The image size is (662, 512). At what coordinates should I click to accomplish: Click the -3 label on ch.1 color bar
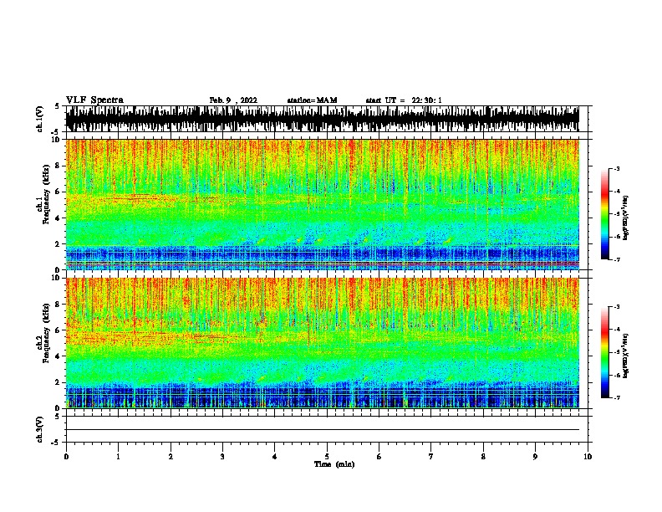coord(617,169)
